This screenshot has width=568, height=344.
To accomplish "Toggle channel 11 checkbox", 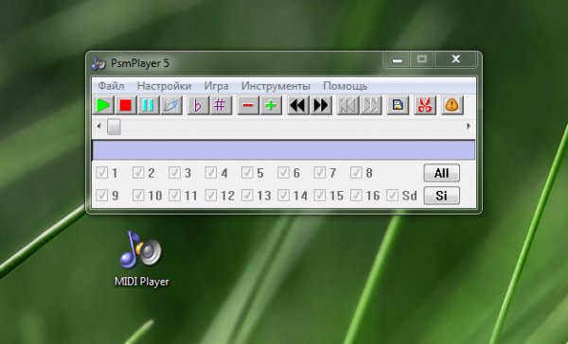I will [x=174, y=196].
